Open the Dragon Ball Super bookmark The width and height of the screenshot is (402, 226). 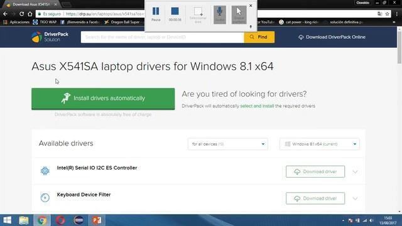122,22
